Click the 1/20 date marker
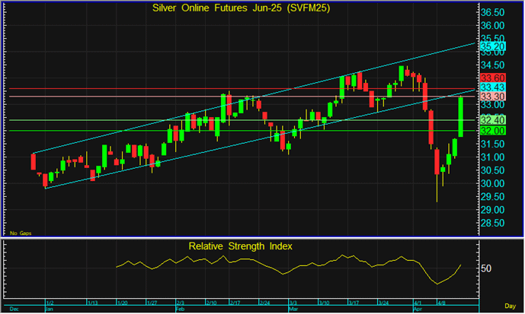Viewport: 525px width, 314px height. coord(123,303)
